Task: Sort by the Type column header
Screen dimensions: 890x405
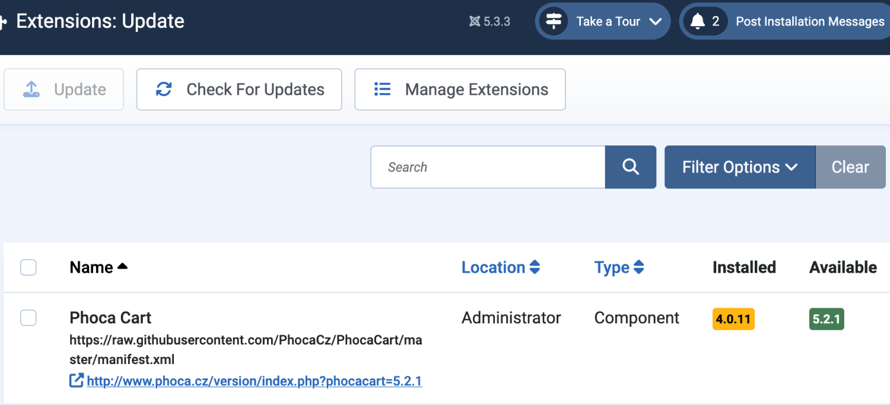Action: pos(619,267)
